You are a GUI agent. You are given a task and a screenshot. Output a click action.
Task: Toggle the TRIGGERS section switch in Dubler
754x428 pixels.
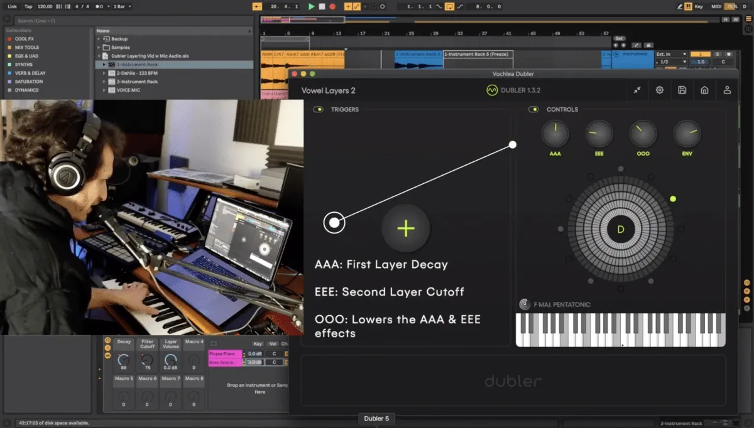coord(319,109)
